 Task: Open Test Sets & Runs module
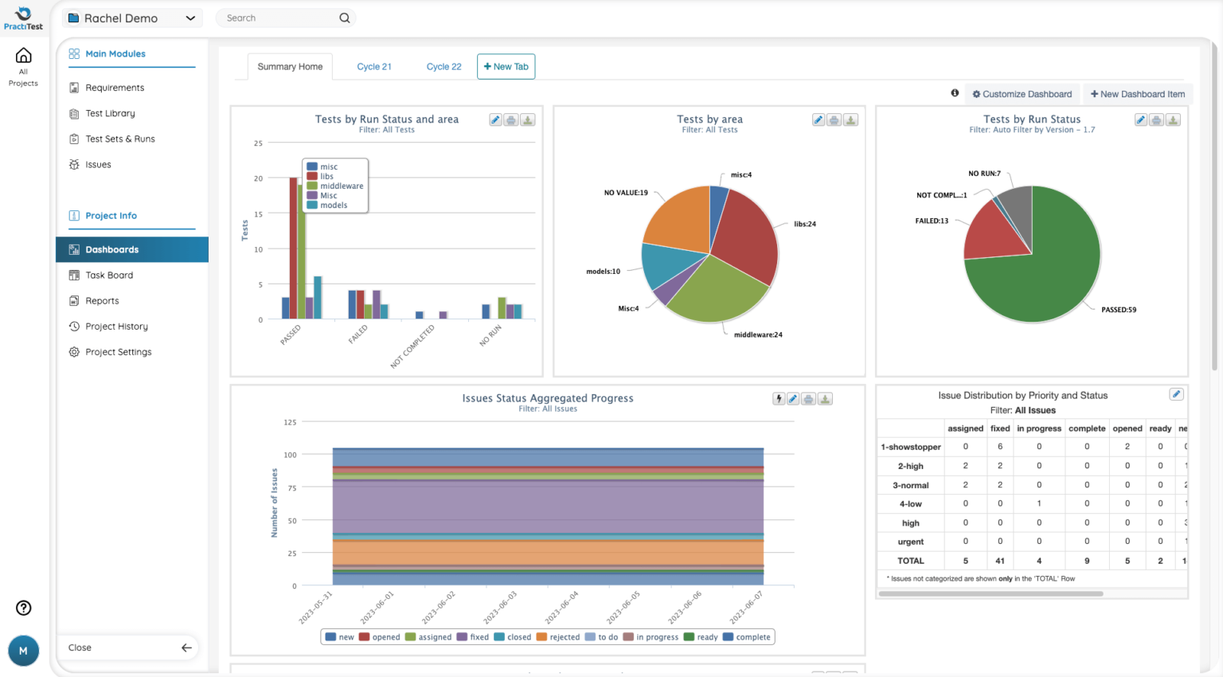click(x=120, y=139)
